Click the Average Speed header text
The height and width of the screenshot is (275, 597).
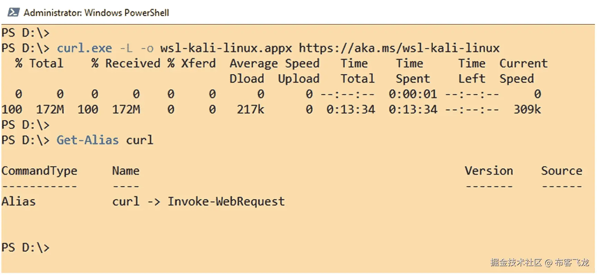click(x=274, y=64)
